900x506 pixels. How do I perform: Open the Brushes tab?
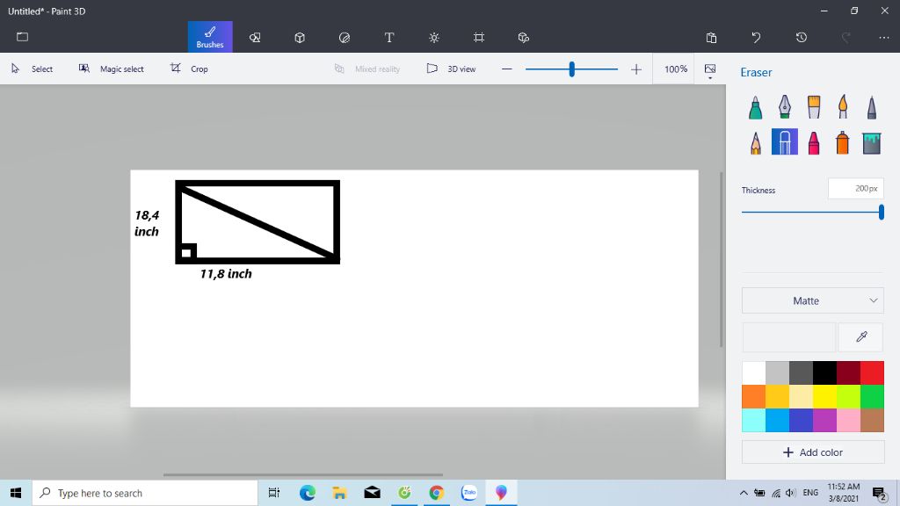tap(210, 37)
